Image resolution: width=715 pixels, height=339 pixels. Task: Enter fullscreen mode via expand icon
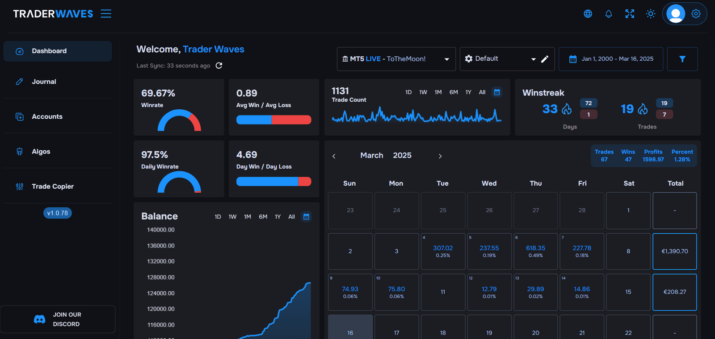pos(630,14)
